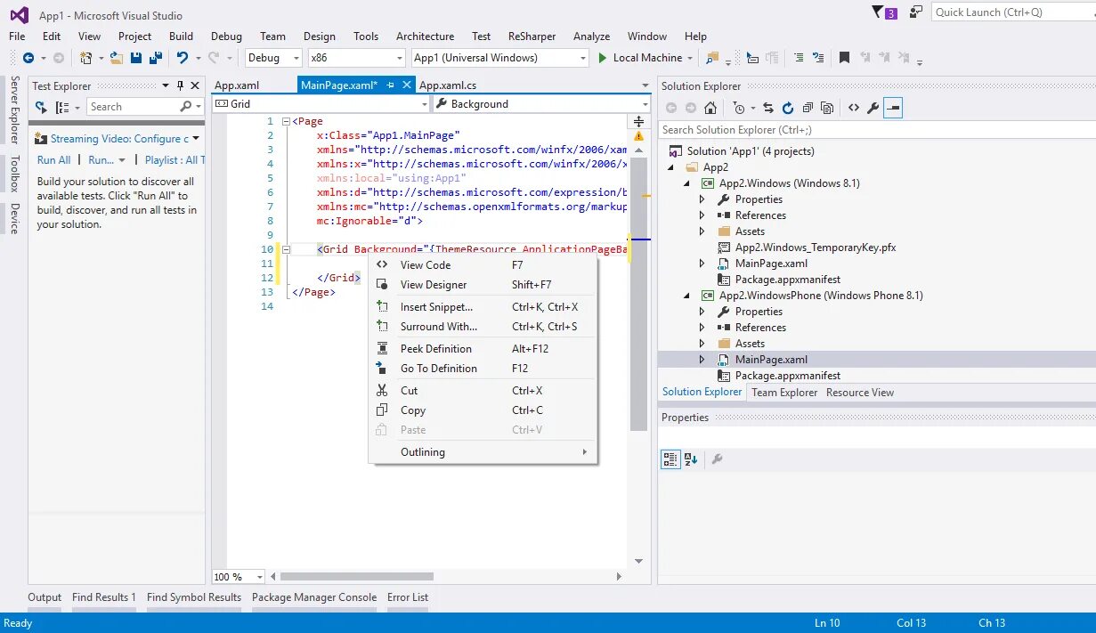Toggle auto-hide pin on Test Explorer panel

pos(181,86)
